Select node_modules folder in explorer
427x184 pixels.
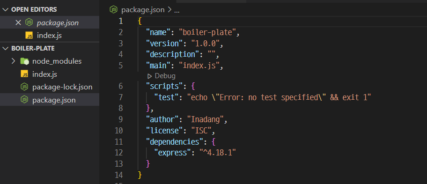50,61
